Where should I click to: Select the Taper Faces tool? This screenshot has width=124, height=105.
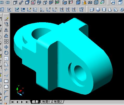tap(45, 2)
